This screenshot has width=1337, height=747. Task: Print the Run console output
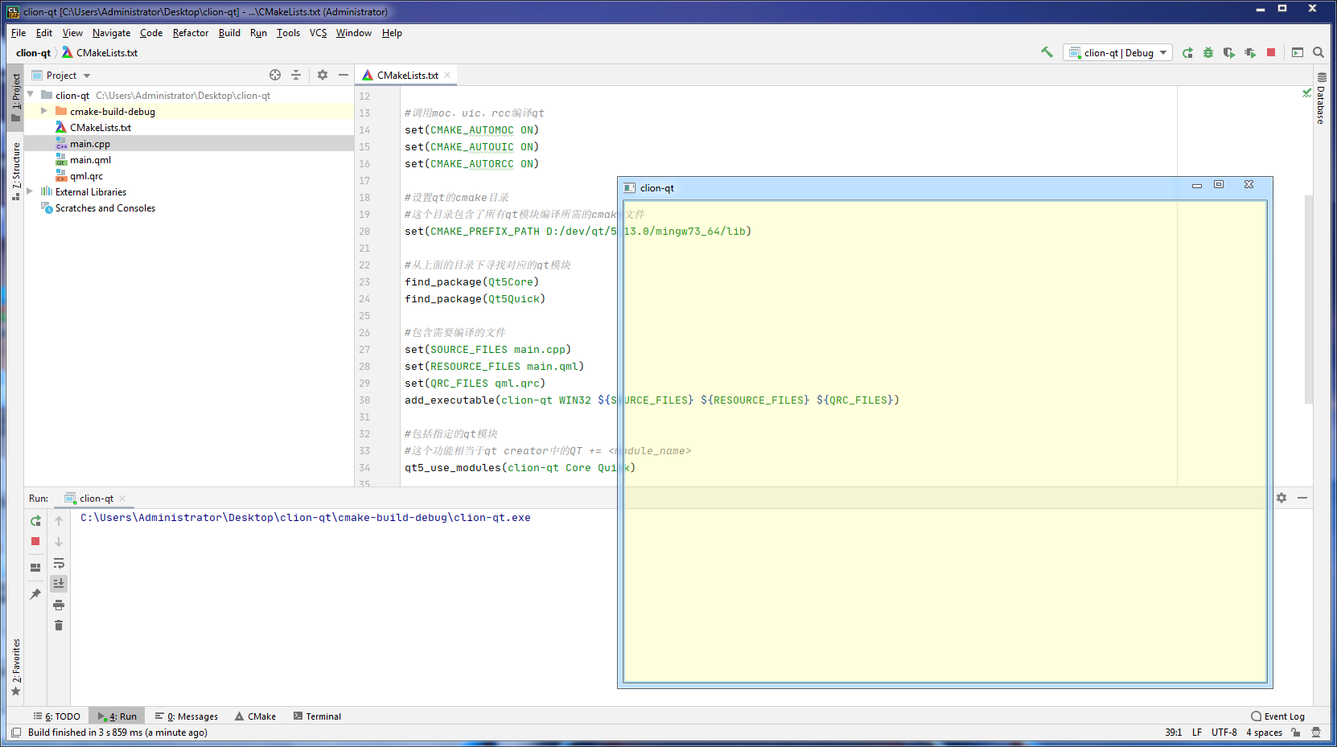pyautogui.click(x=59, y=605)
